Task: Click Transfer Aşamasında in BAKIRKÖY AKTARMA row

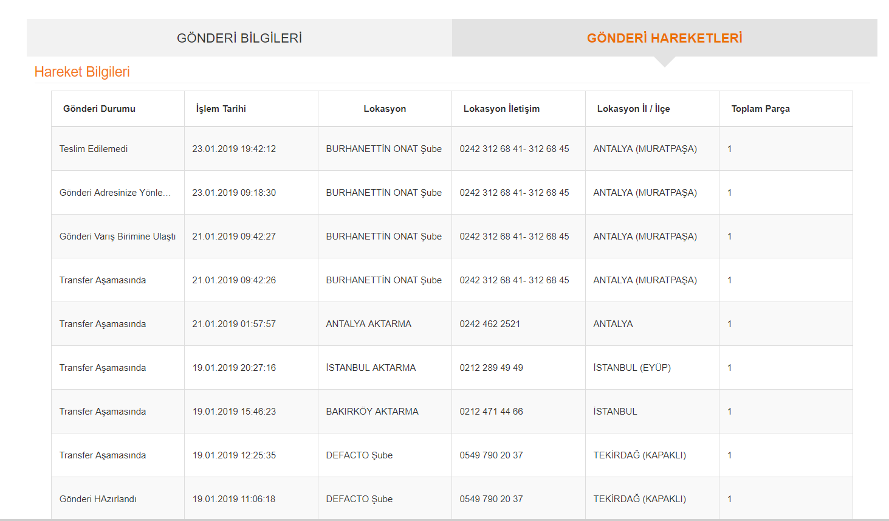Action: 103,412
